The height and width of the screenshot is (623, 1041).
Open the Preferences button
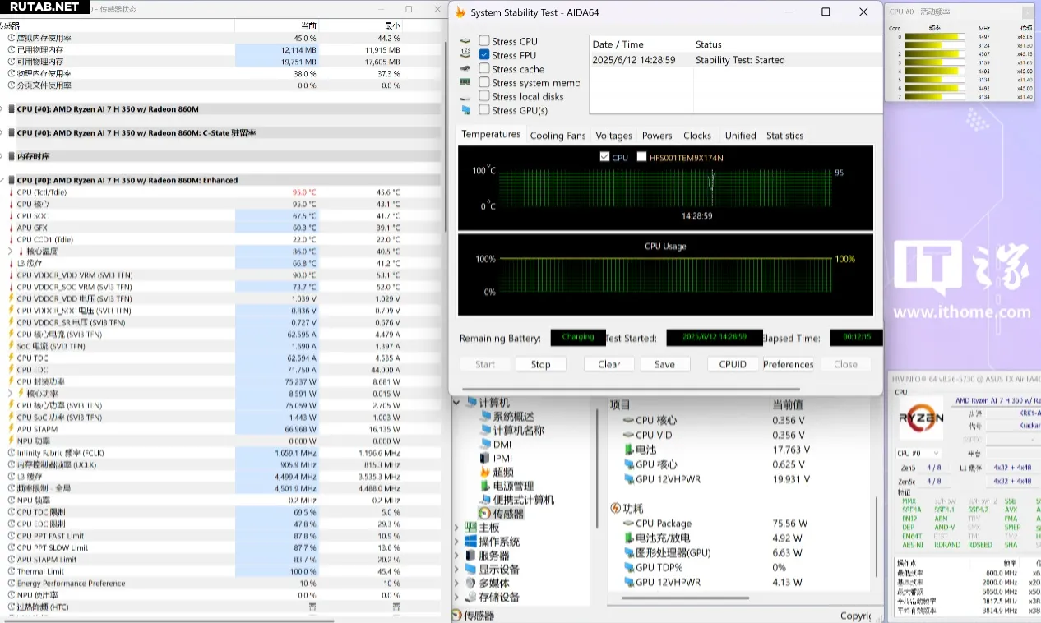tap(789, 364)
